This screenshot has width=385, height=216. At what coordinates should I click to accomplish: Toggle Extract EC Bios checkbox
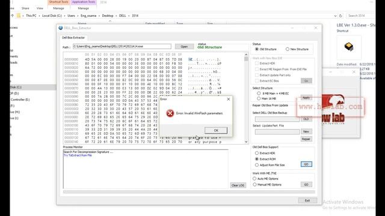pos(257,81)
